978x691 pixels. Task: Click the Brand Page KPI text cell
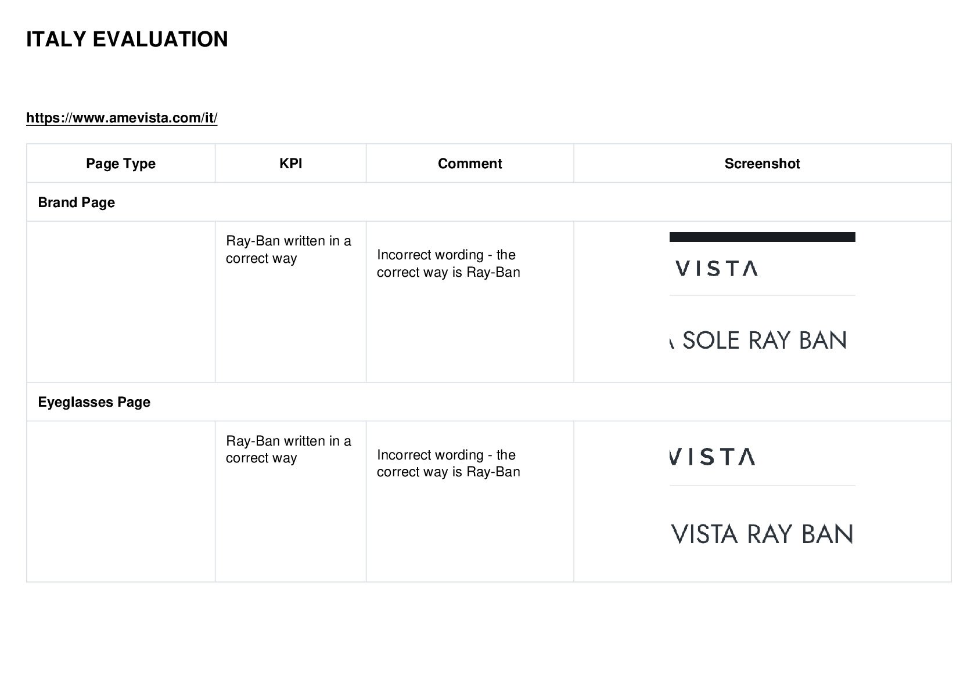pos(289,249)
